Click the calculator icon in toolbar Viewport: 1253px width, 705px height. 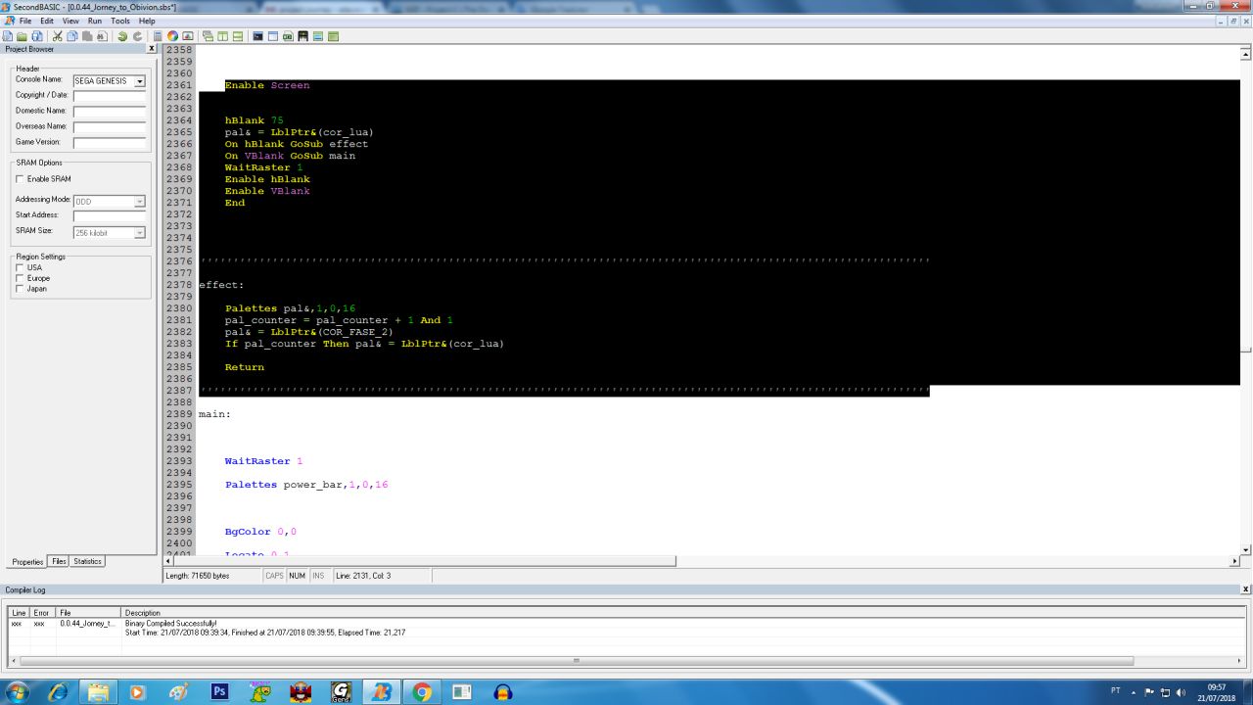tap(158, 36)
